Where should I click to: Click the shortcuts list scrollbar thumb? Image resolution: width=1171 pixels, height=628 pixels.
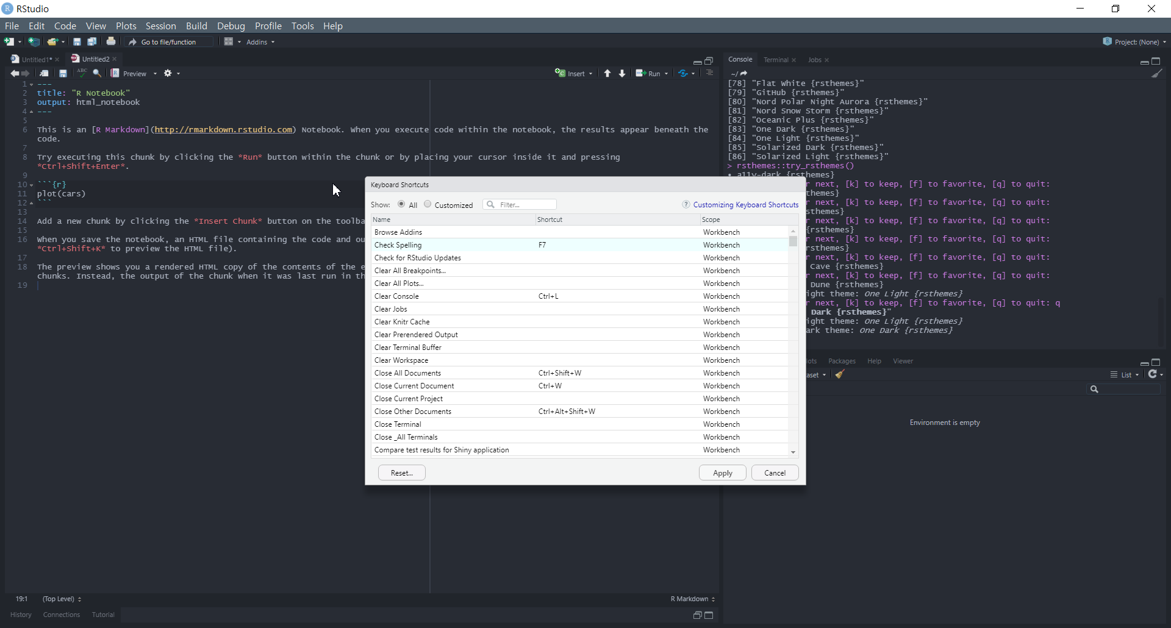[793, 241]
